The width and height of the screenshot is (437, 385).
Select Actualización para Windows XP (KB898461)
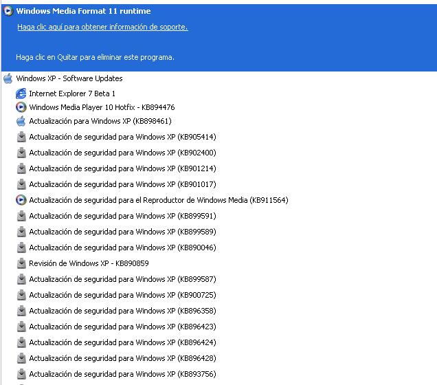click(100, 121)
